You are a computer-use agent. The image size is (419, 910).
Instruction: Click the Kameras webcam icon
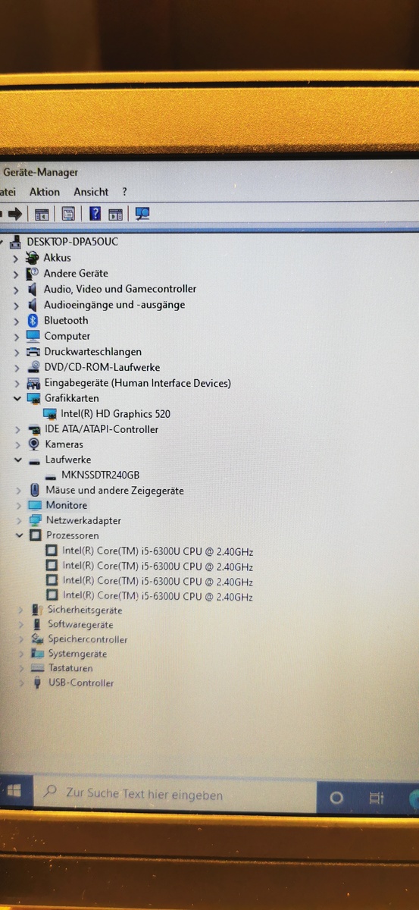34,444
